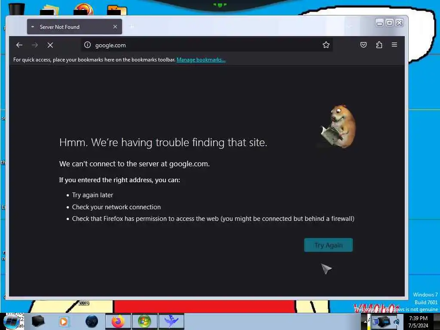Click the address bar showing google.com
Image resolution: width=440 pixels, height=330 pixels.
click(x=207, y=45)
